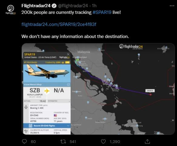This screenshot has height=146, width=177.
Task: Click the @flightradar24 handle
Action: point(73,6)
